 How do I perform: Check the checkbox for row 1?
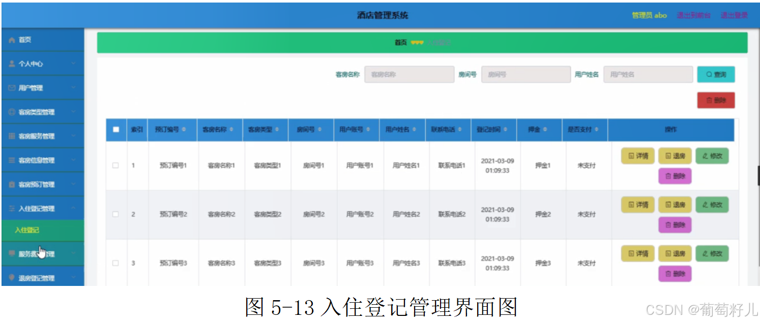(115, 165)
